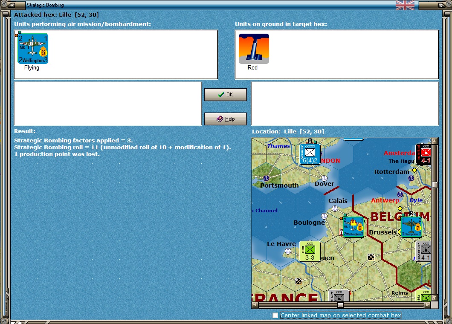Click the horizontal map scrollbar thumb
This screenshot has height=324, width=452.
[340, 305]
